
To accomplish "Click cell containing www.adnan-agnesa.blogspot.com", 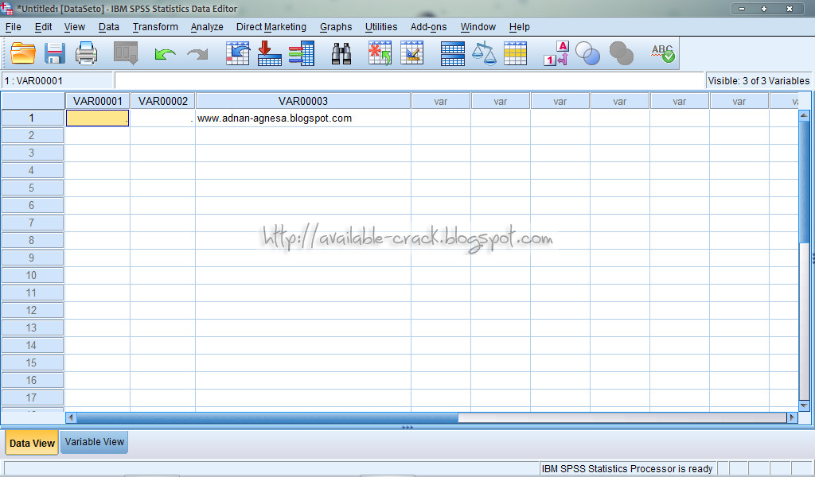I will [x=303, y=118].
